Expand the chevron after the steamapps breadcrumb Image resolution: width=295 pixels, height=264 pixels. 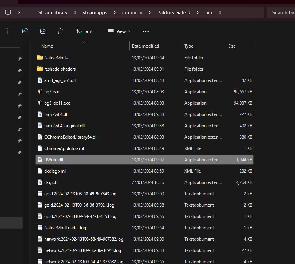pyautogui.click(x=115, y=12)
